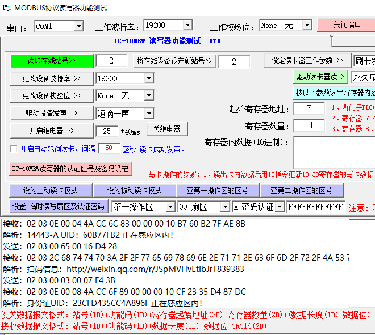Viewport: 375px width, 335px height.
Task: Enable 开启自动轮询读卡 checkbox
Action: [x=14, y=149]
